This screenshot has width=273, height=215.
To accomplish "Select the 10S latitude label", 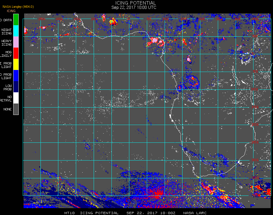I will (255, 89).
